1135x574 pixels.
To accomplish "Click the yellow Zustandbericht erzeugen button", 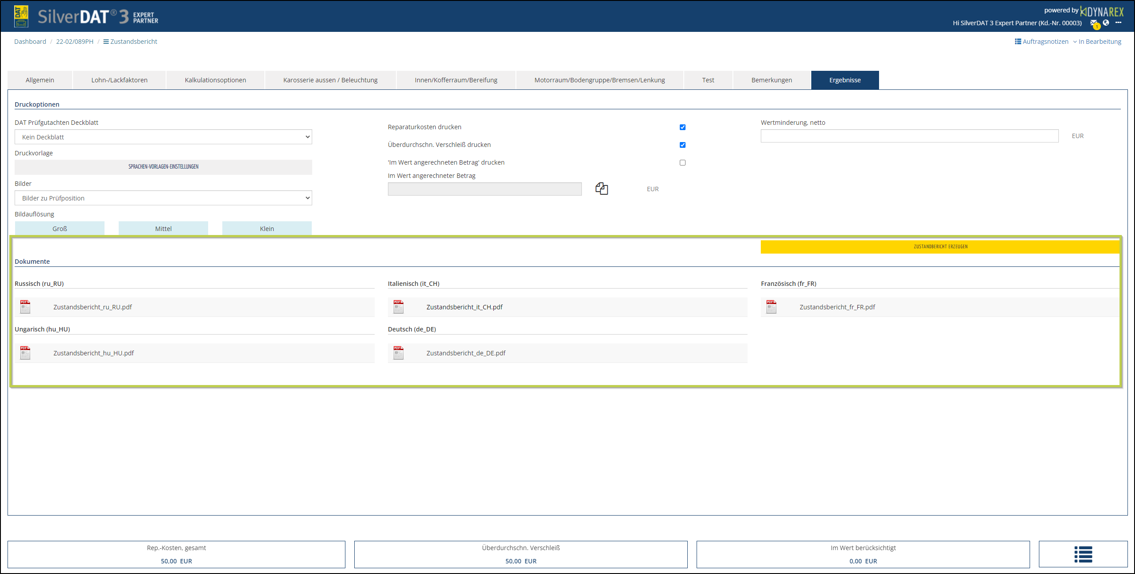I will point(940,247).
